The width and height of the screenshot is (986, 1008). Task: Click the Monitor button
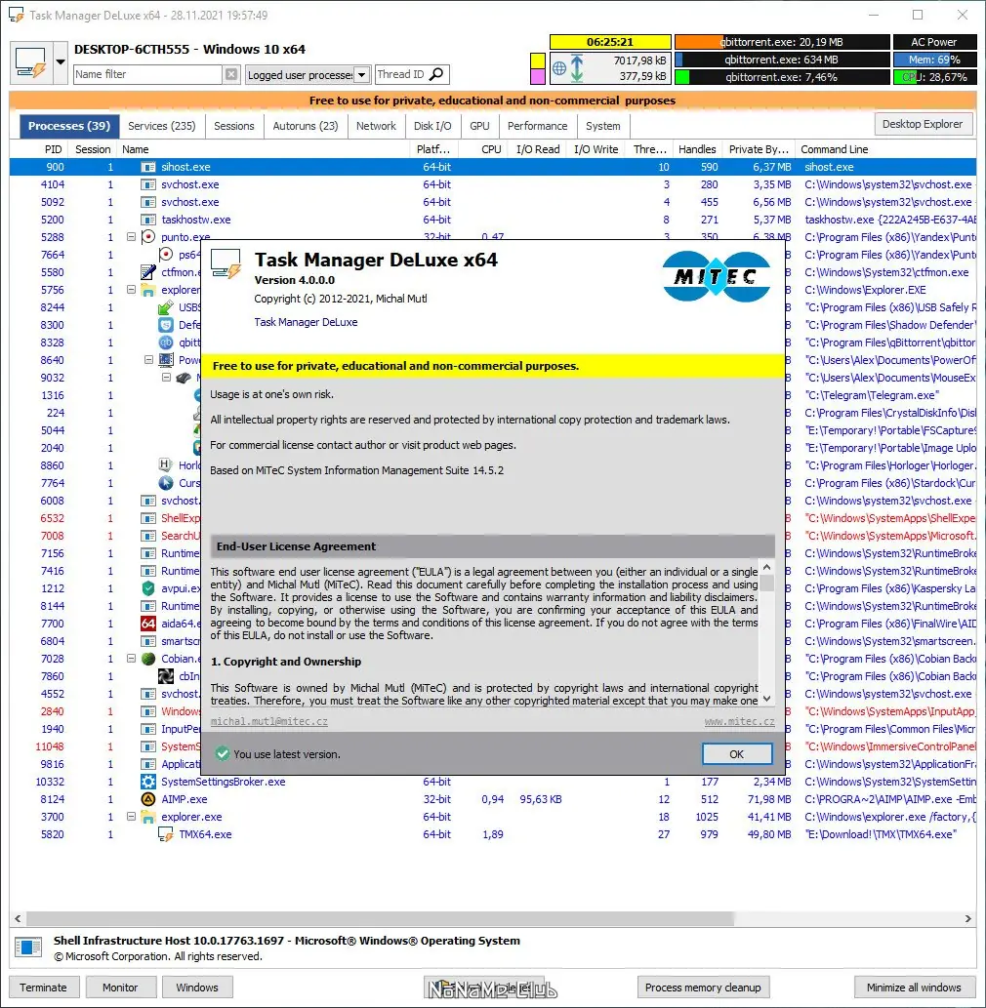coord(120,988)
